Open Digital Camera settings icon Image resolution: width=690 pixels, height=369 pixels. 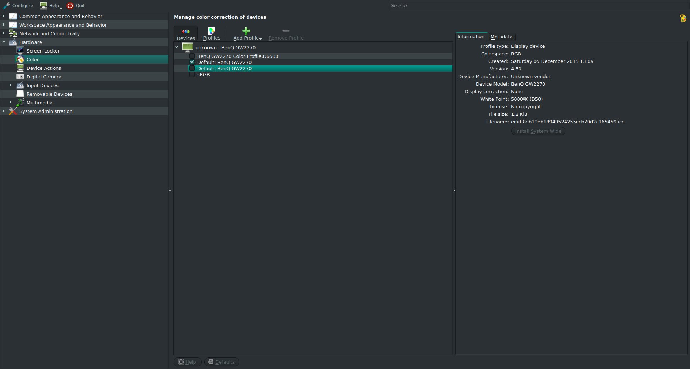[20, 77]
